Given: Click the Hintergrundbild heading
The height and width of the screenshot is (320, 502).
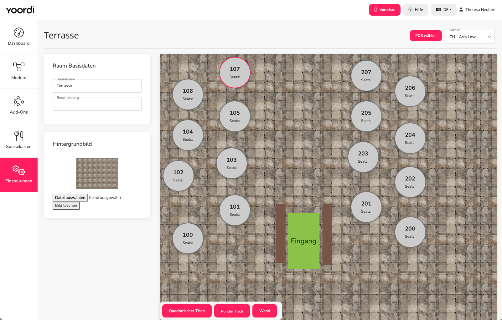Looking at the screenshot, I should click(x=72, y=144).
